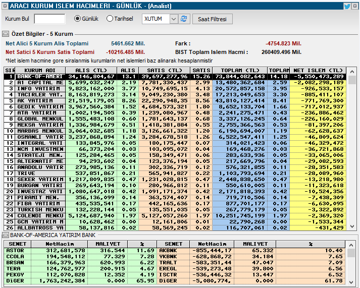360x288 pixels.
Task: Click the Saat Filtresi button
Action: [x=213, y=19]
